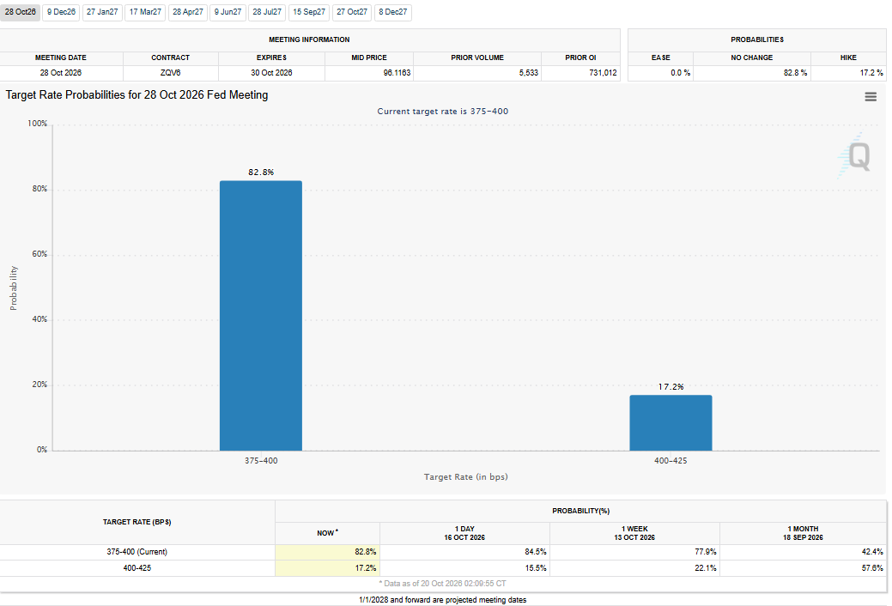Click the 400-425 probability bar in chart
Screen dimensions: 892x606
(671, 423)
